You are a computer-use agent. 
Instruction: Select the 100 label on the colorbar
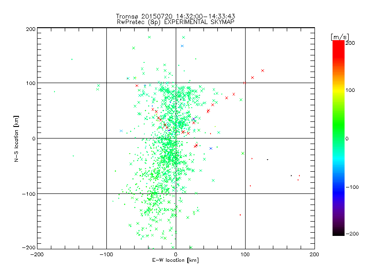(350, 90)
